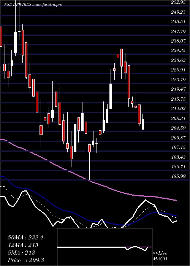Click the 252.95 price axis label
190x266 pixels.
179,2
